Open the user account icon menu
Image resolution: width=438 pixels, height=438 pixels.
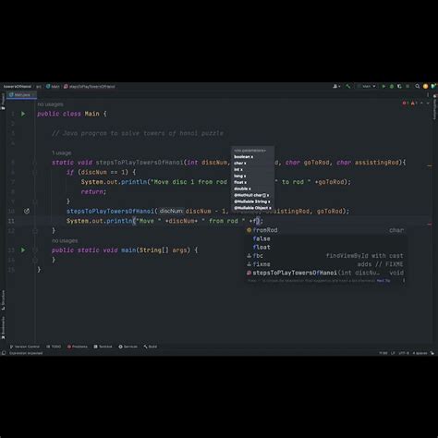coord(336,86)
